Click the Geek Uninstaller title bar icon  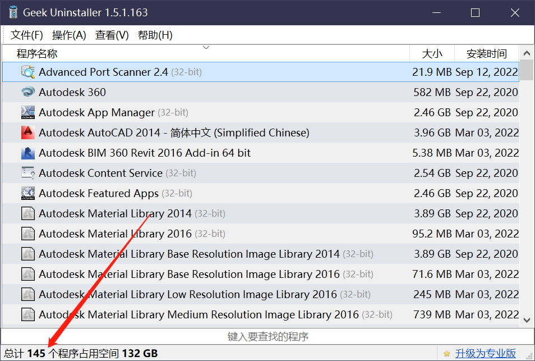[13, 12]
